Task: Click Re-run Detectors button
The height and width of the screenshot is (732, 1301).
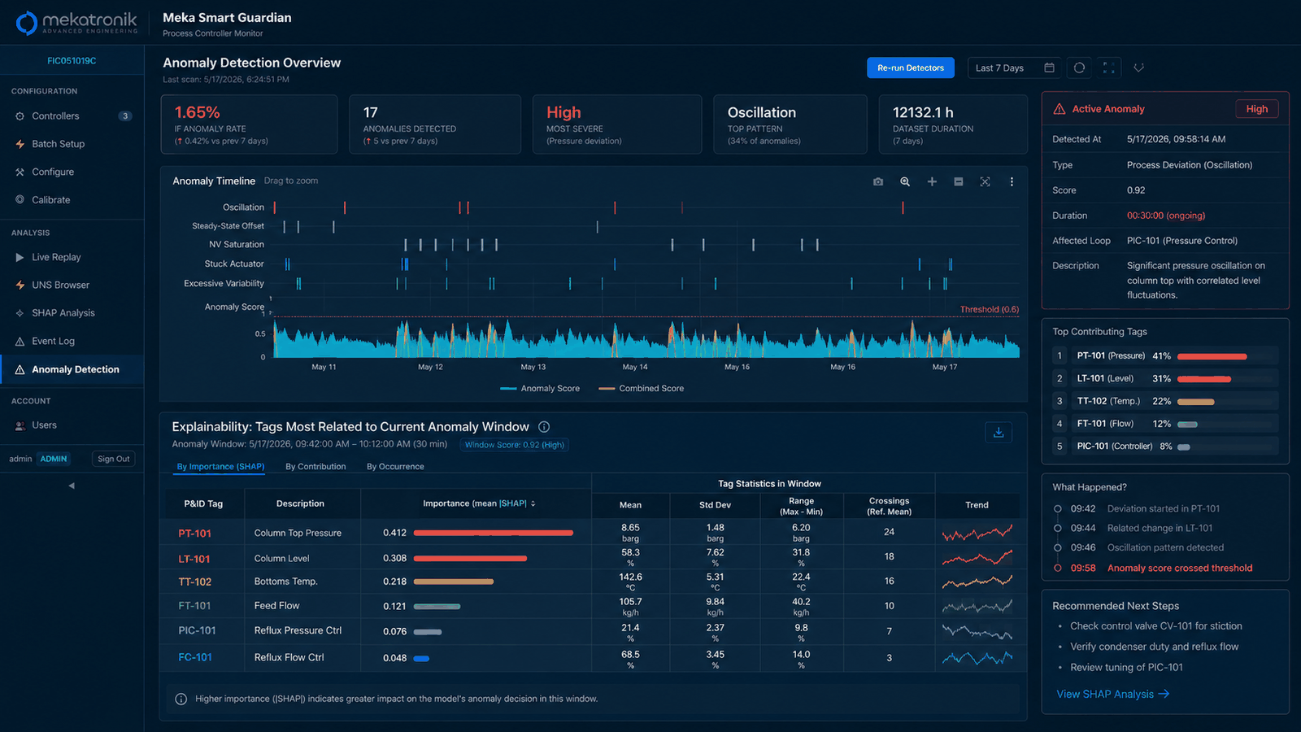Action: coord(911,68)
